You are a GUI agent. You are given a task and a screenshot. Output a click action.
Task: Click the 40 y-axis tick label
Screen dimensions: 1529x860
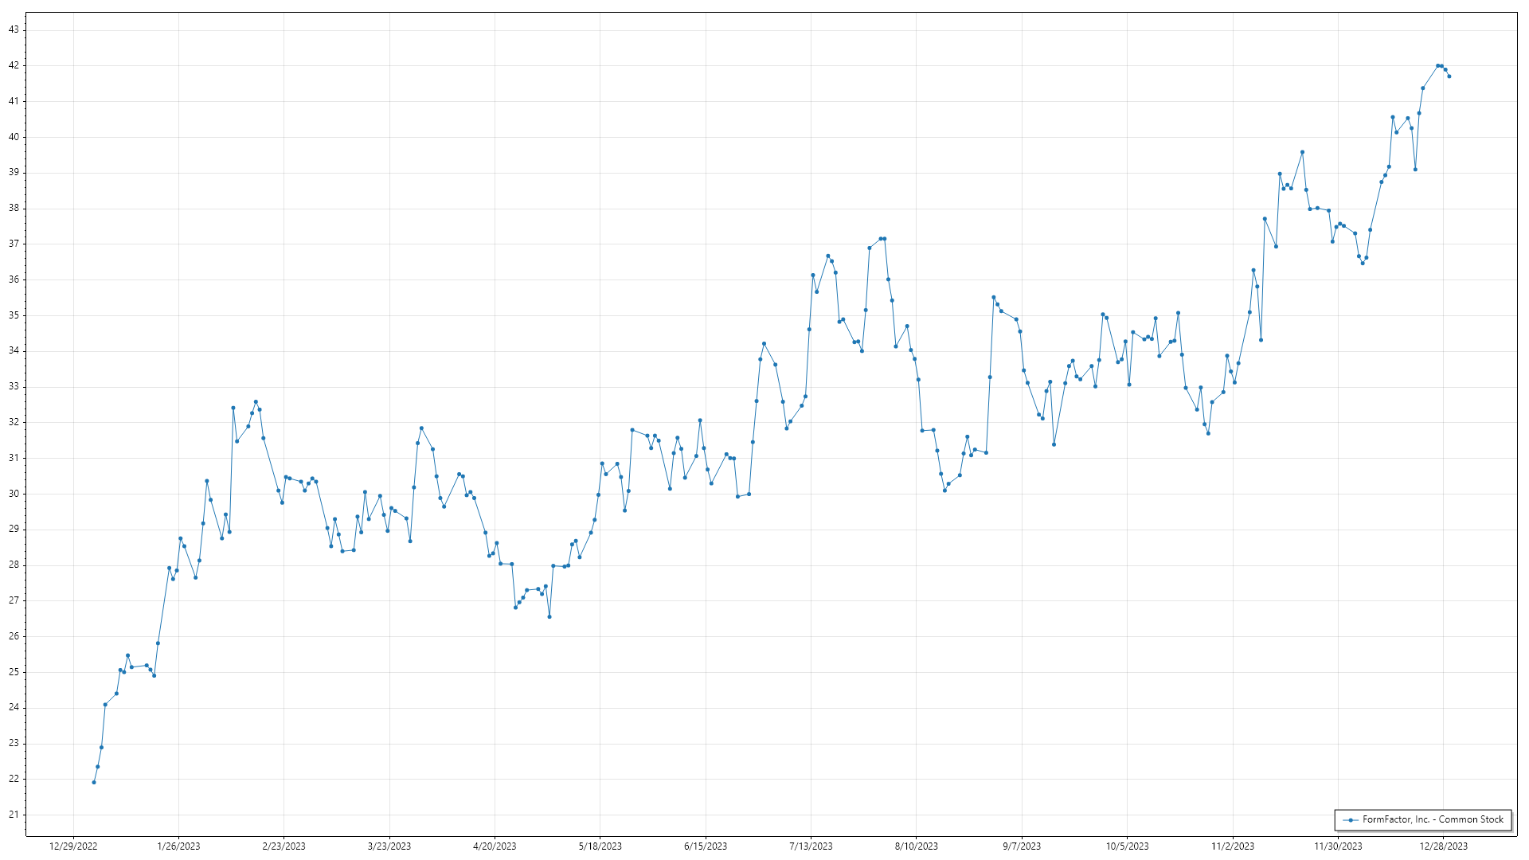(14, 137)
